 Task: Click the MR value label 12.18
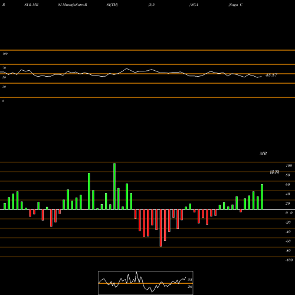click(274, 172)
